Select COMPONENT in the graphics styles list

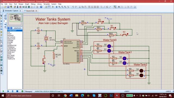15,30
